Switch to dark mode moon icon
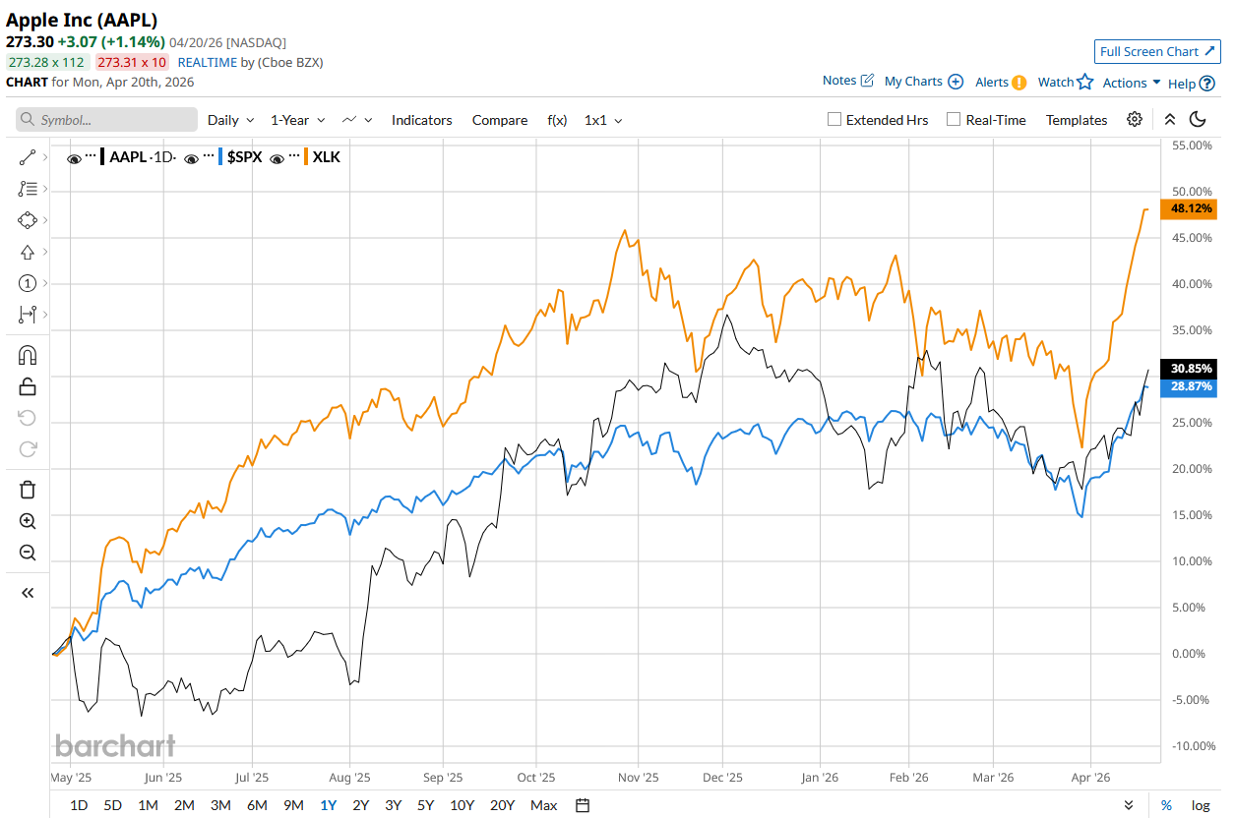Viewport: 1235px width, 818px height. coord(1198,119)
